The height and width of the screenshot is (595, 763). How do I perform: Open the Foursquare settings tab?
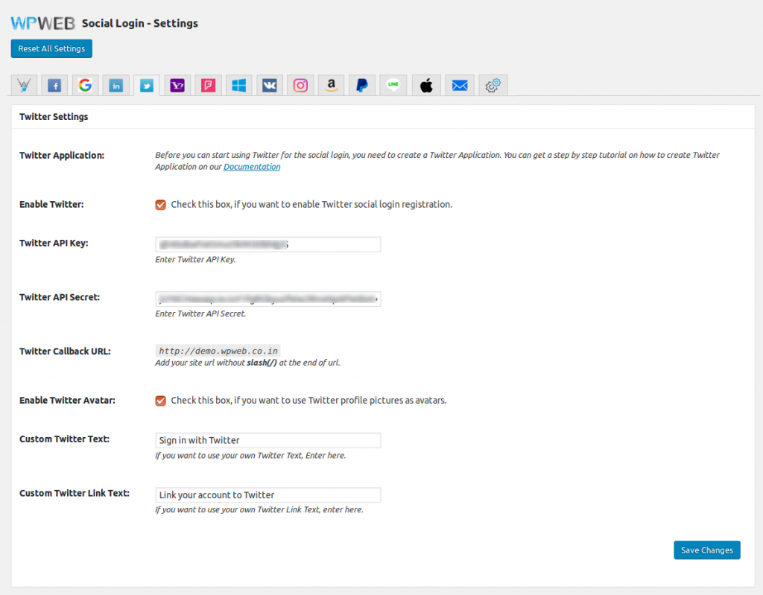coord(208,86)
